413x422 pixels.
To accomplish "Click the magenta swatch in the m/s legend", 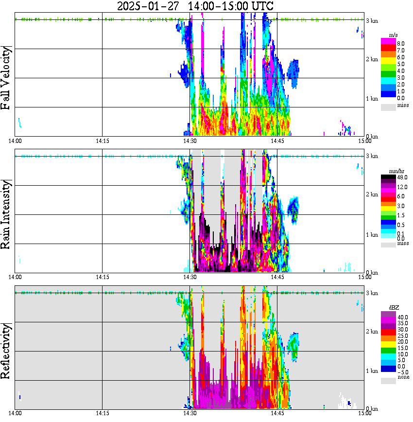I will coord(389,42).
